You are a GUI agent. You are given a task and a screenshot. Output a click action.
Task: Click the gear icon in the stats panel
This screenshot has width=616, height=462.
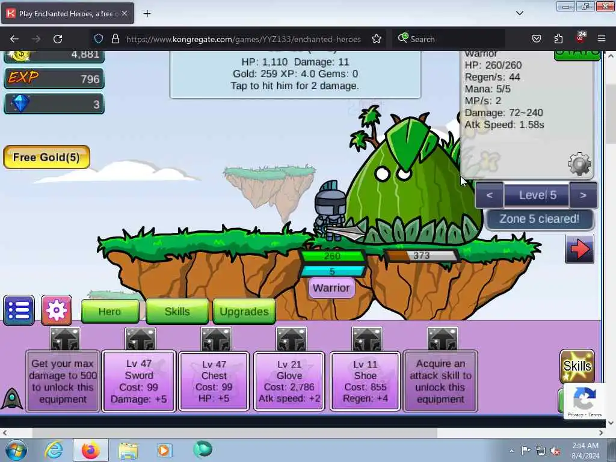[x=579, y=164]
